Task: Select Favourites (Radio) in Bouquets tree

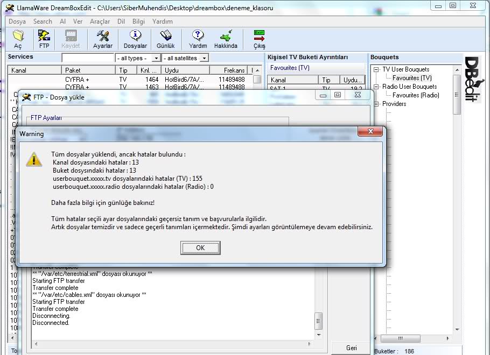Action: (416, 95)
